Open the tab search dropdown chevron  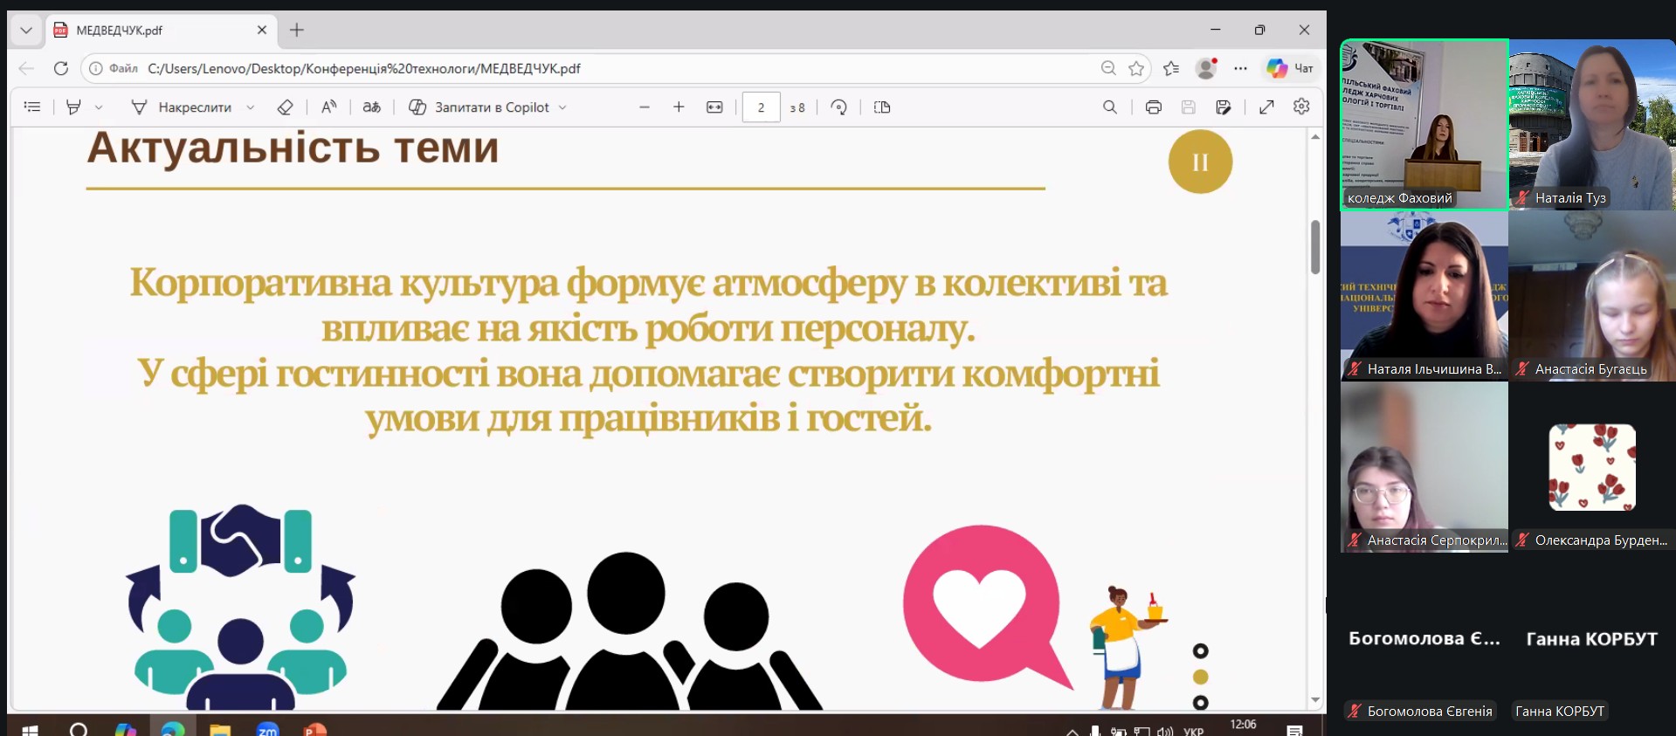pos(26,30)
